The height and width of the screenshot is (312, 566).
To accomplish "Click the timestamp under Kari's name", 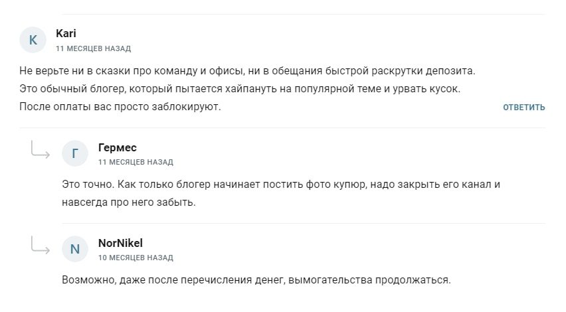I will [x=93, y=48].
